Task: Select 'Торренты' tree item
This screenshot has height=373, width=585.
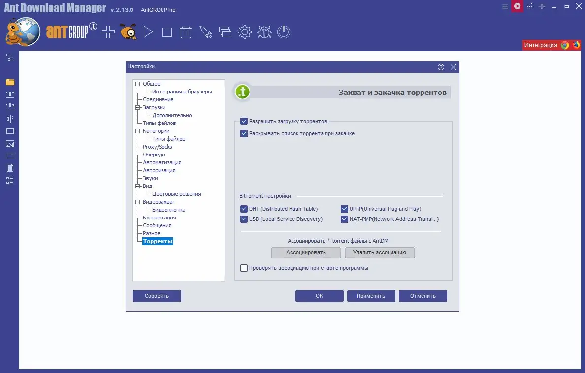Action: 158,241
